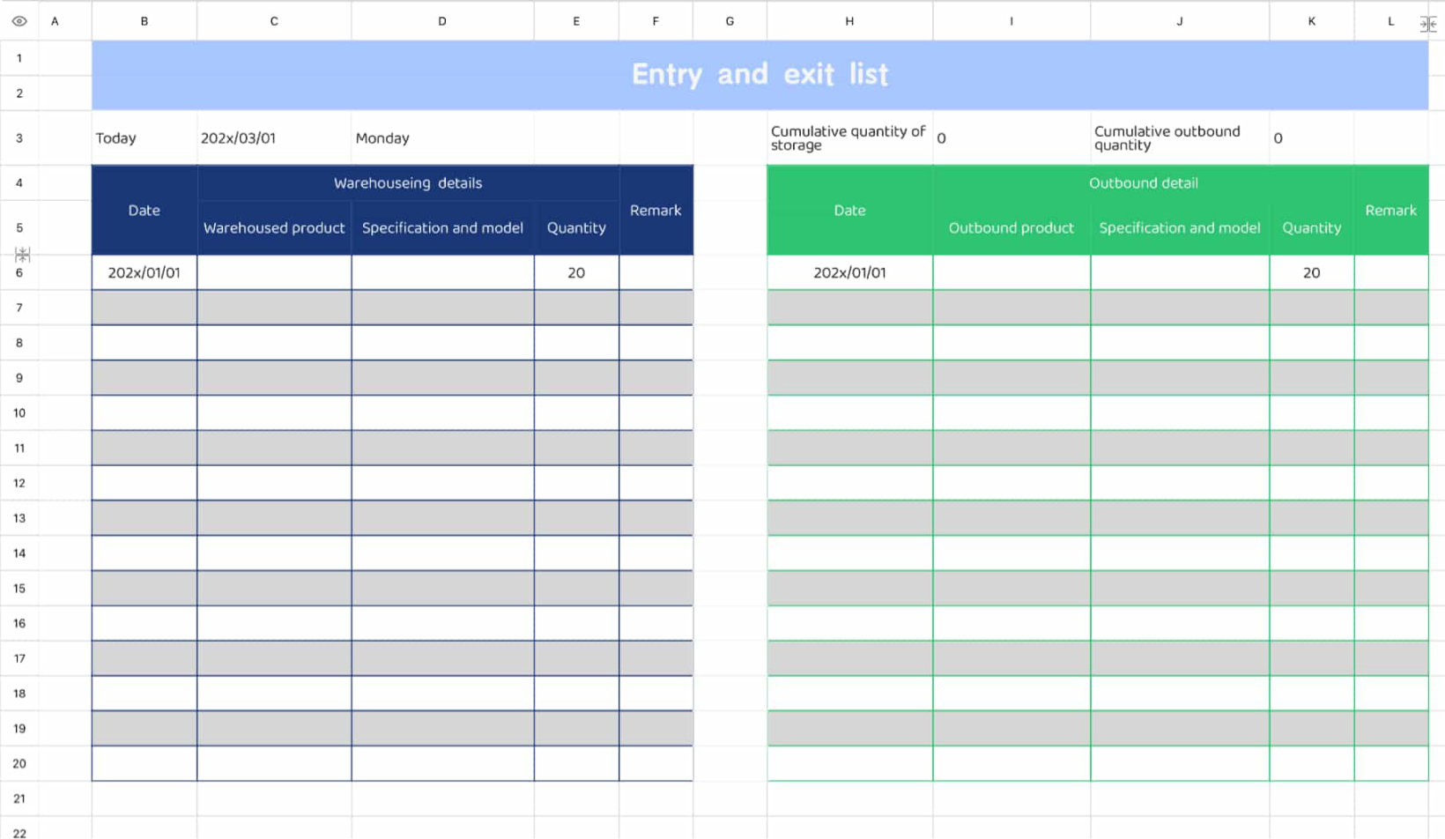Viewport: 1445px width, 839px height.
Task: Select column K header
Action: [1311, 21]
